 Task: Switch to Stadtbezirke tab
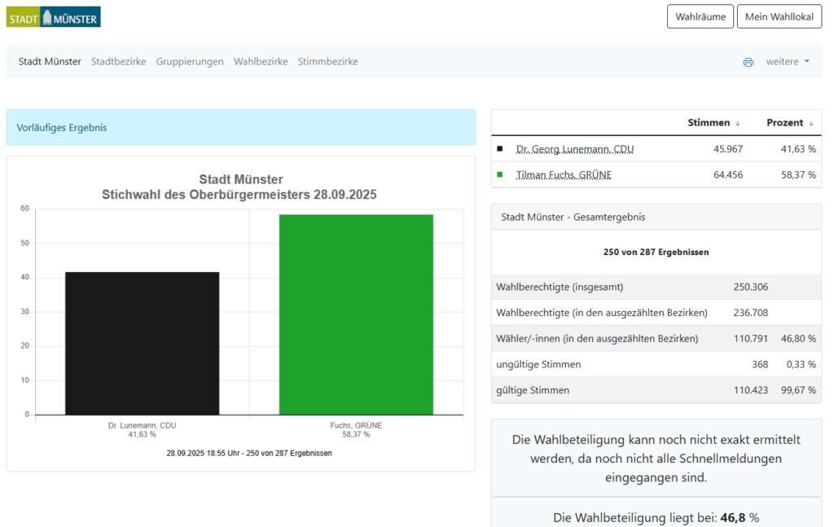point(118,62)
